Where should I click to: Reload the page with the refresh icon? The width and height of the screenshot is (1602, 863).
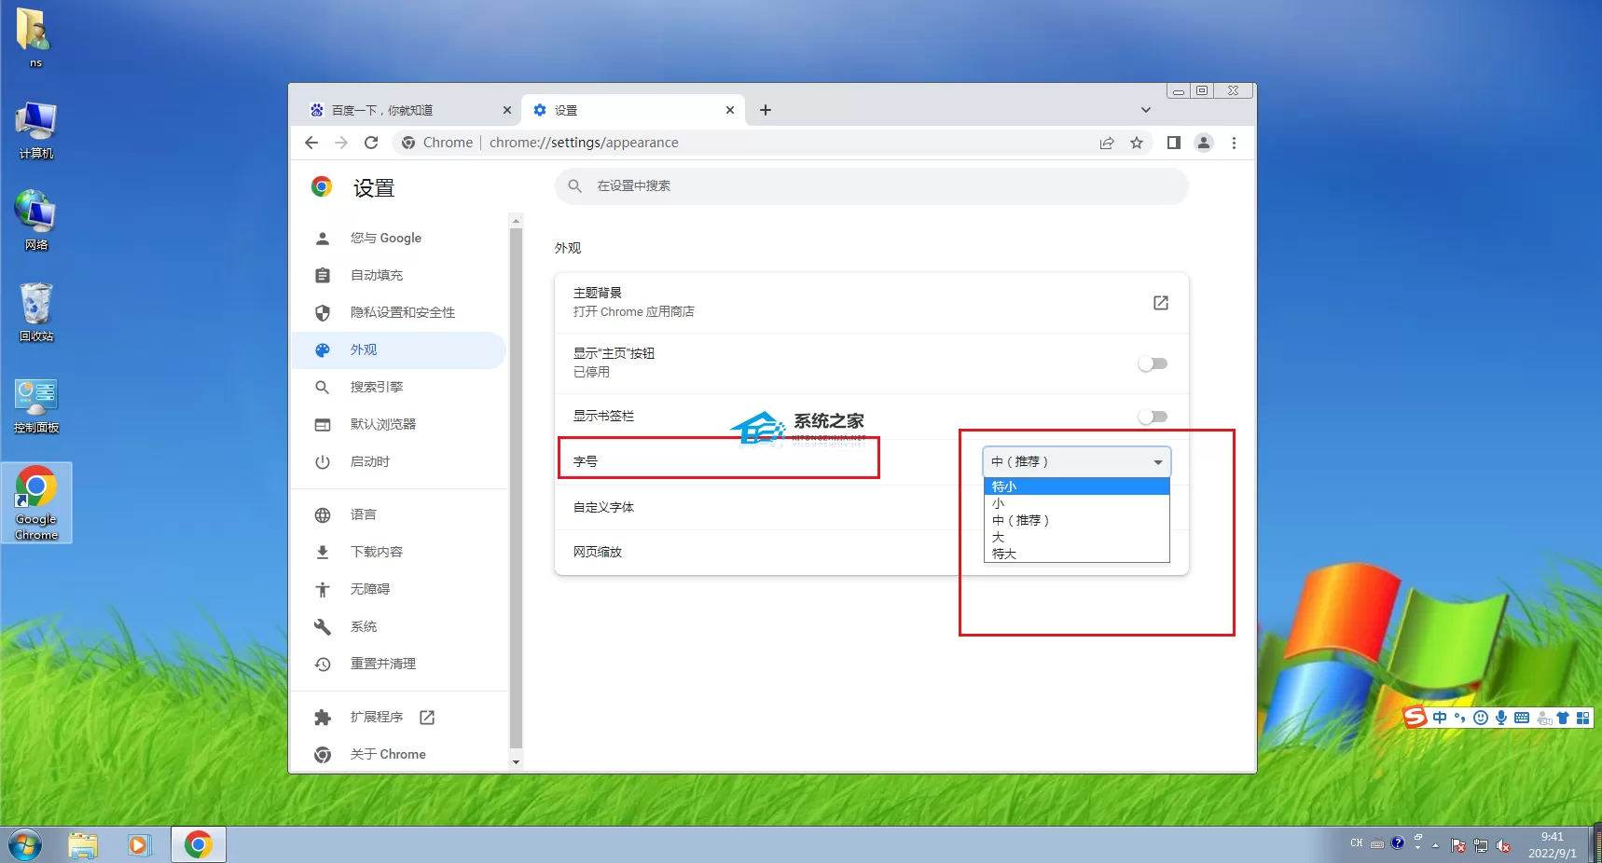coord(371,143)
